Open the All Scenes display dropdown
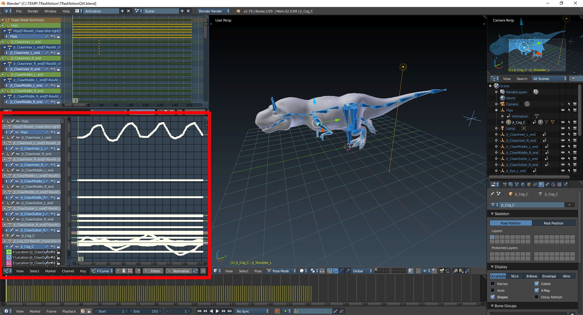Screen dimensions: 583x315 tap(550, 79)
